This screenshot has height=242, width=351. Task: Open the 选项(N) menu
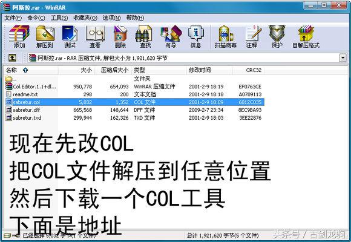pos(111,18)
